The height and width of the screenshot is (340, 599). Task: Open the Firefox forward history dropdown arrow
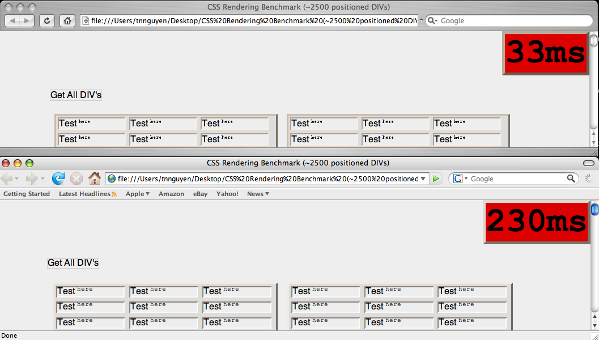tap(43, 179)
